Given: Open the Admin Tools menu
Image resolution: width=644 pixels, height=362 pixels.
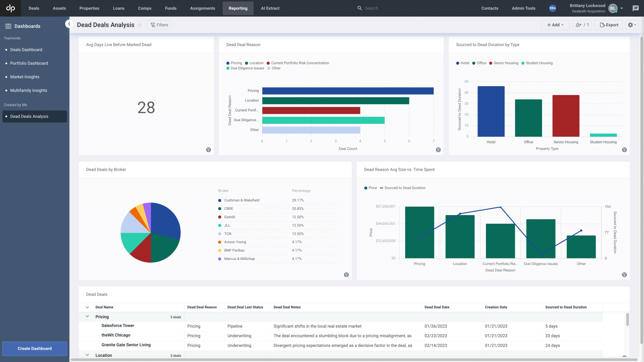Looking at the screenshot, I should click(523, 8).
